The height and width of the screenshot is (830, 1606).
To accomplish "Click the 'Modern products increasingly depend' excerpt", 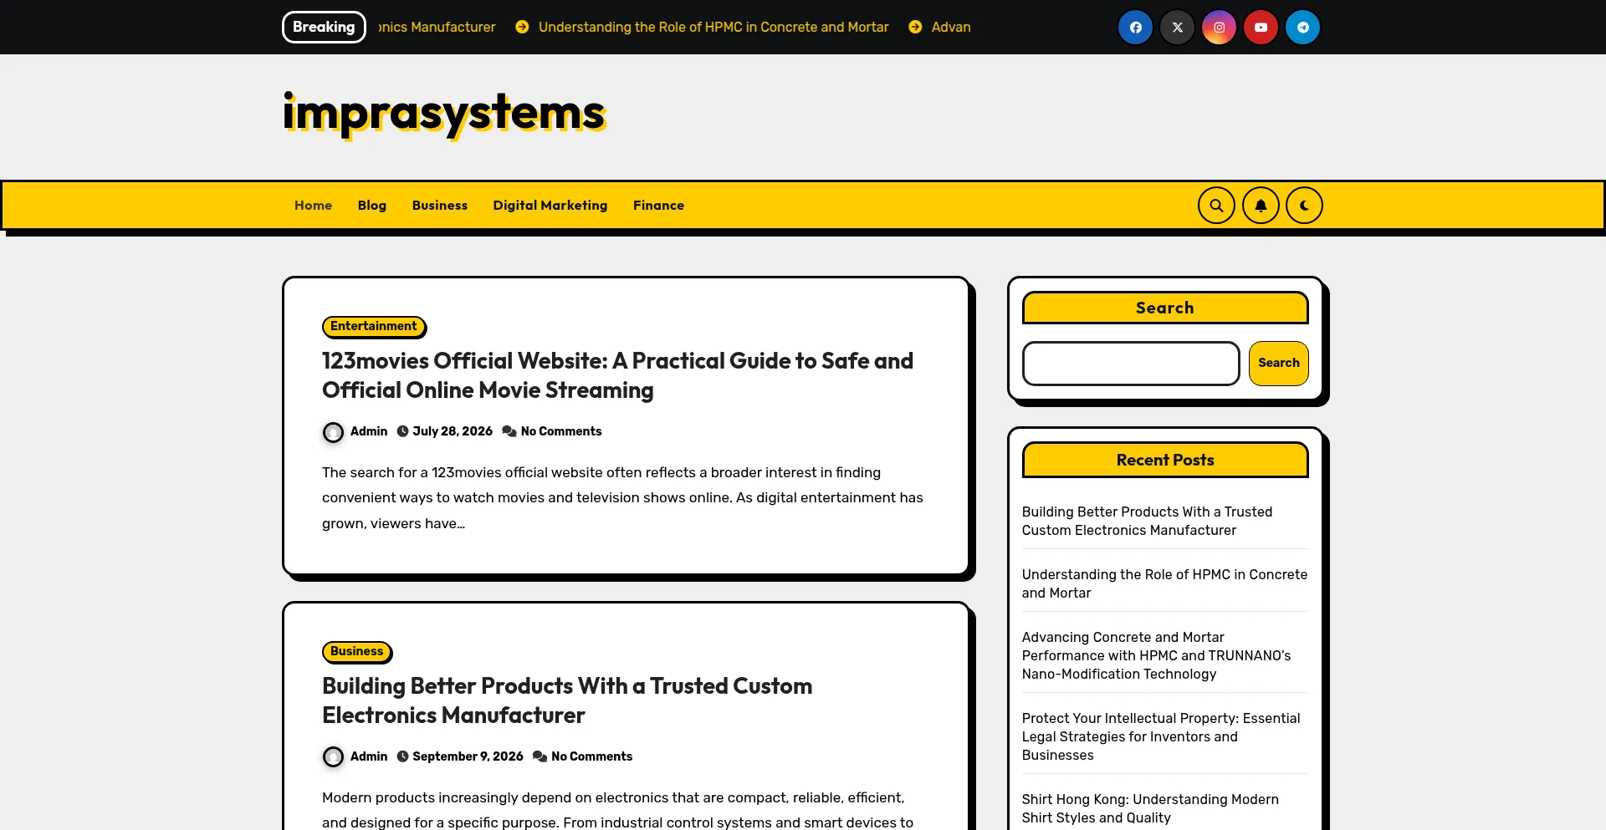I will (x=617, y=810).
